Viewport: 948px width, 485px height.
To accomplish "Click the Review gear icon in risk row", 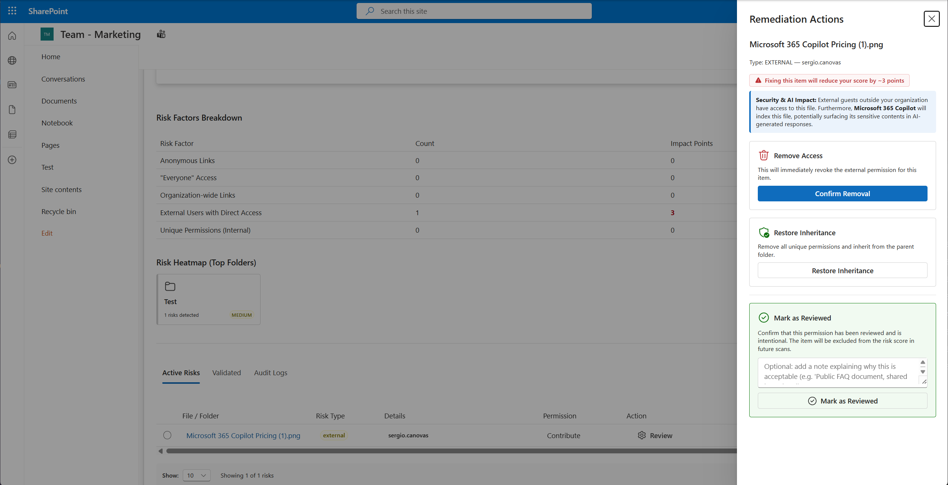I will click(642, 435).
